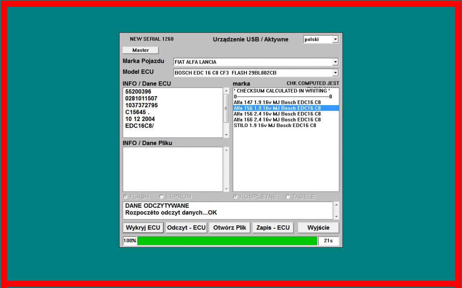Click the Wyjście exit button
Viewport: 462px width, 288px height.
[318, 228]
